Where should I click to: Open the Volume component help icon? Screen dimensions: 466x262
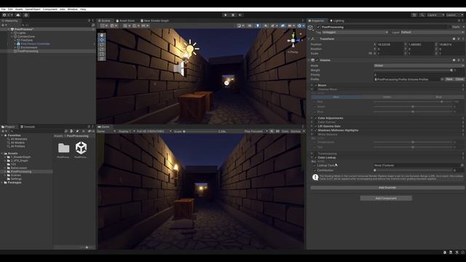click(454, 60)
